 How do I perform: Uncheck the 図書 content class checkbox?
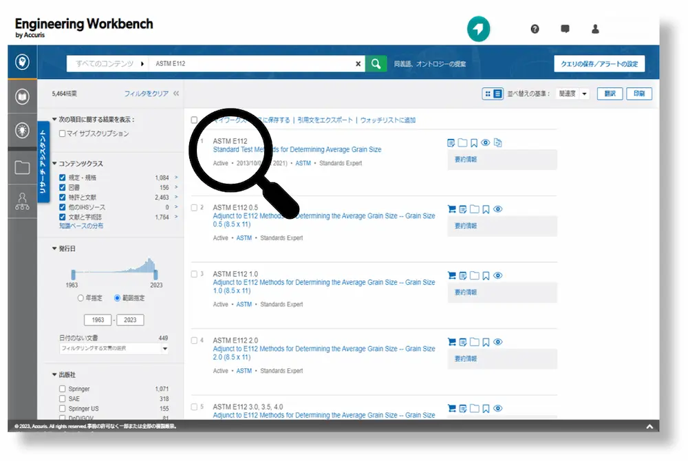click(x=63, y=187)
